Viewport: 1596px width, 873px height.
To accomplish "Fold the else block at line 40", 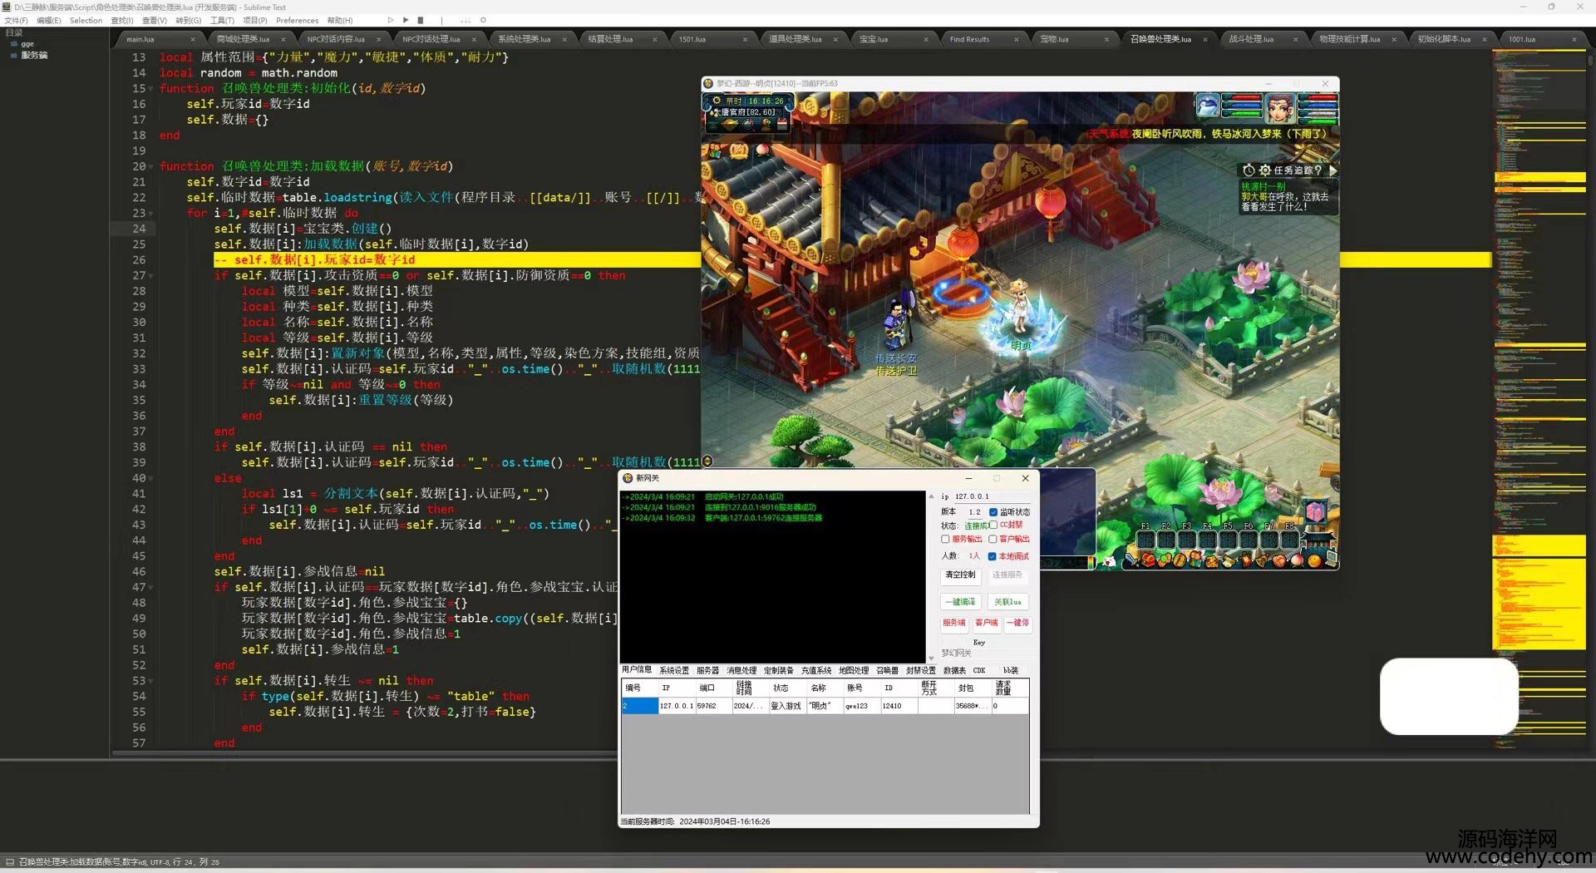I will 151,478.
